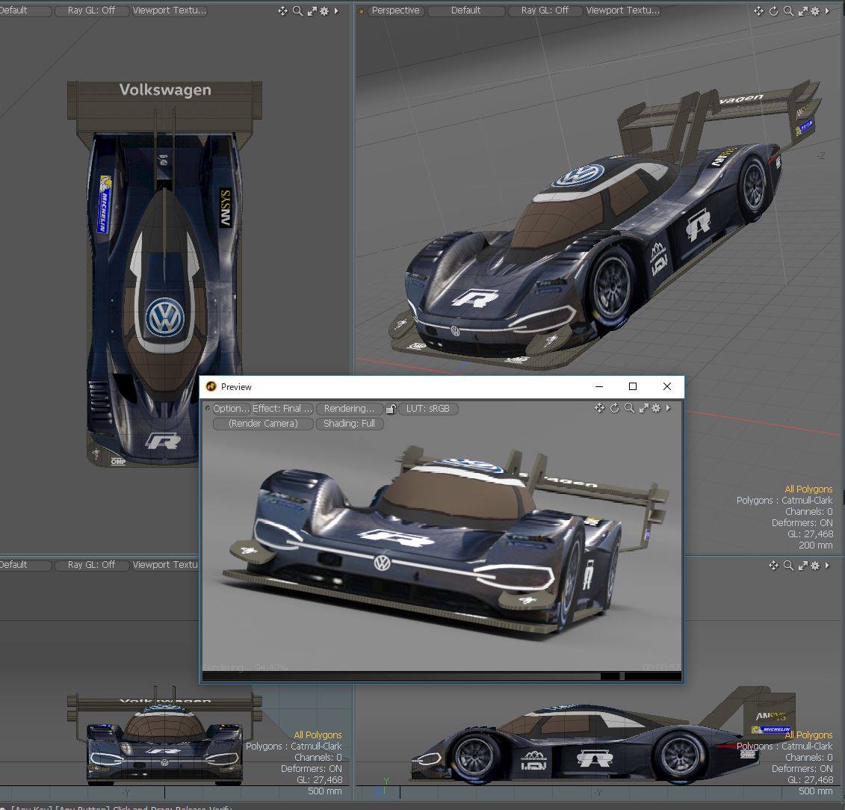Image resolution: width=845 pixels, height=810 pixels.
Task: Open Viewport Textu... dropdown in the top-left viewport
Action: (170, 10)
